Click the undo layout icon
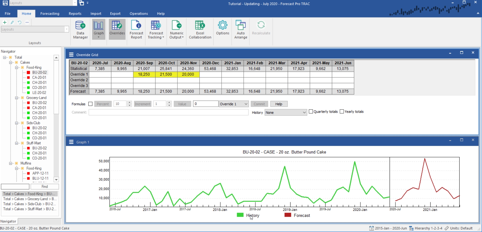The height and width of the screenshot is (232, 482). pyautogui.click(x=19, y=22)
